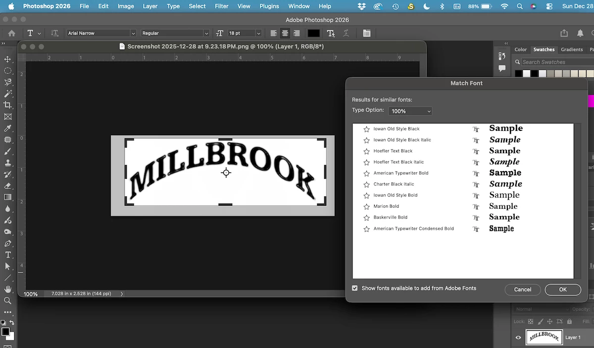Image resolution: width=594 pixels, height=348 pixels.
Task: Click the black text color swatch
Action: tap(314, 33)
